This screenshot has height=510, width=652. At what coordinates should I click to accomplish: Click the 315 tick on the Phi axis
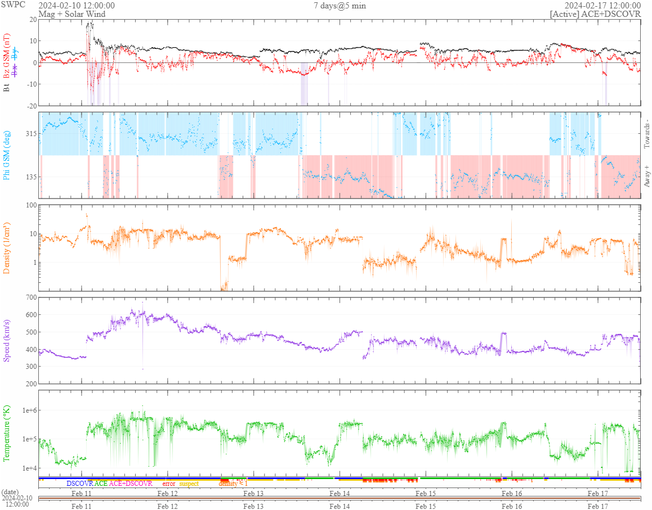click(x=32, y=134)
